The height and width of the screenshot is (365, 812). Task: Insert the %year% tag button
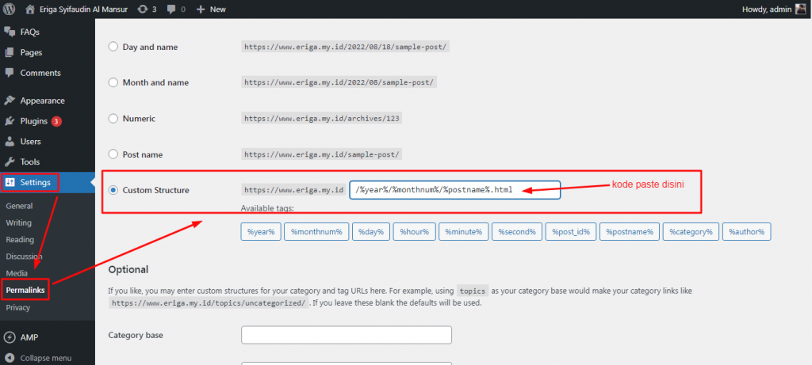pos(260,232)
